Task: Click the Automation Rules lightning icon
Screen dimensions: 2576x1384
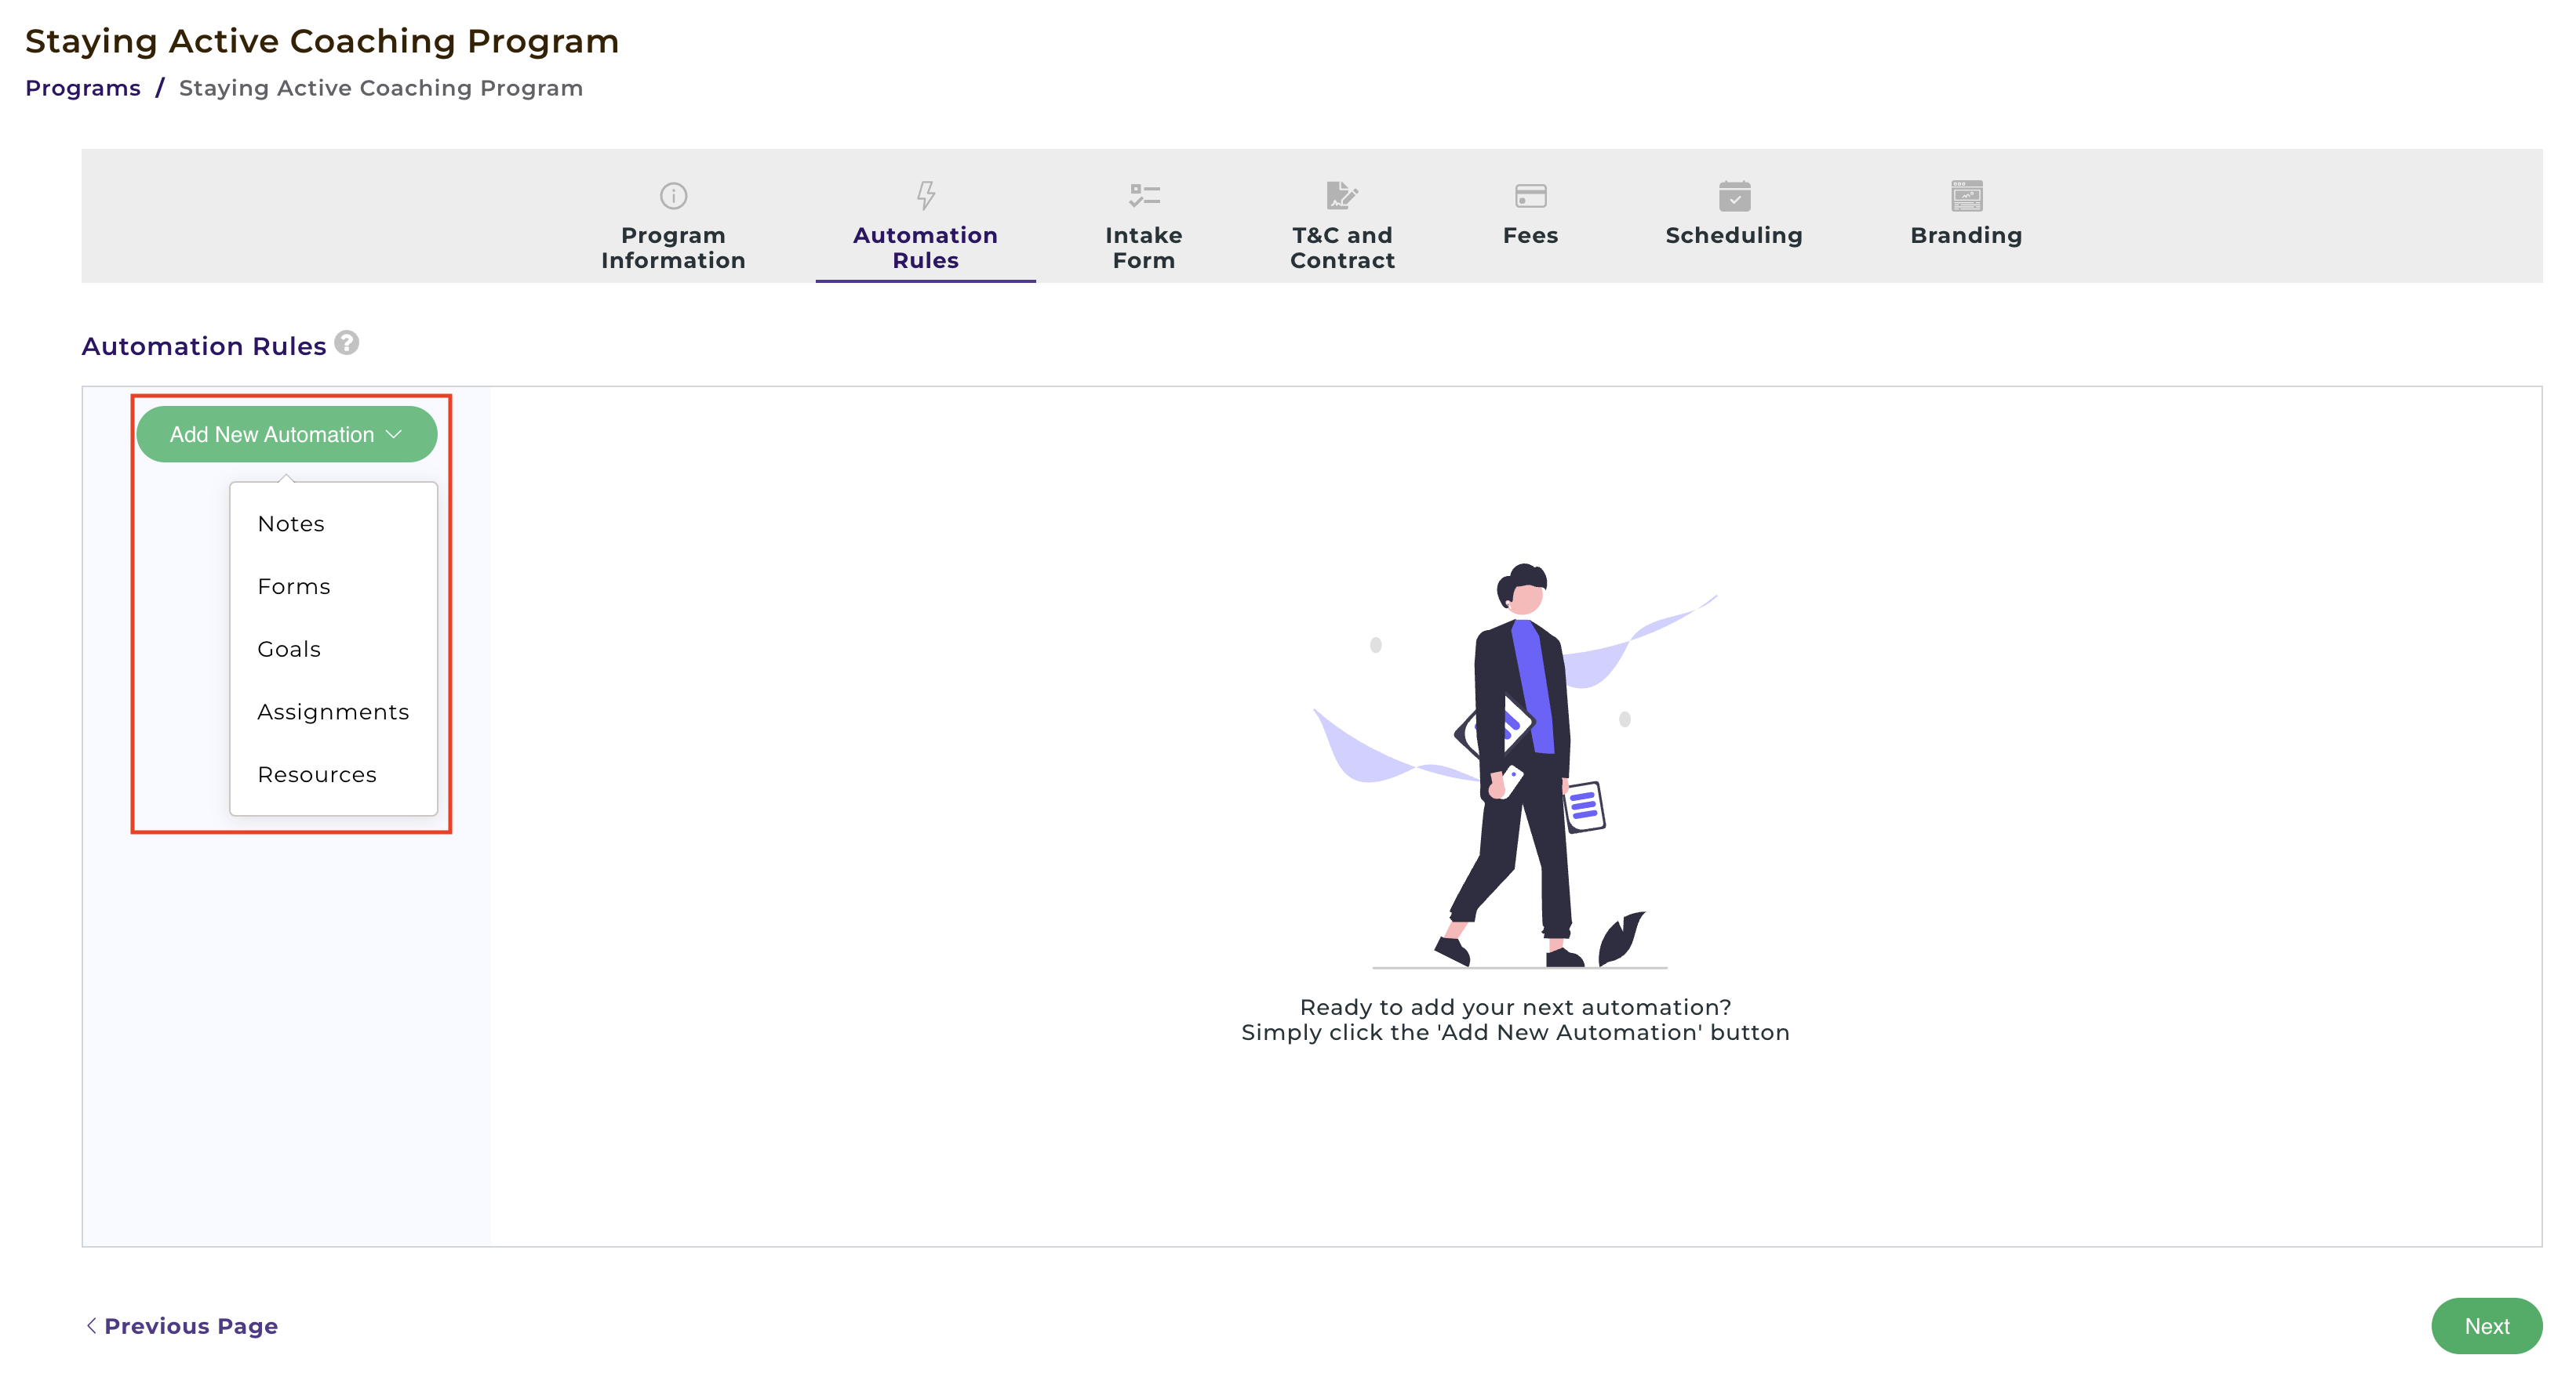Action: point(926,195)
